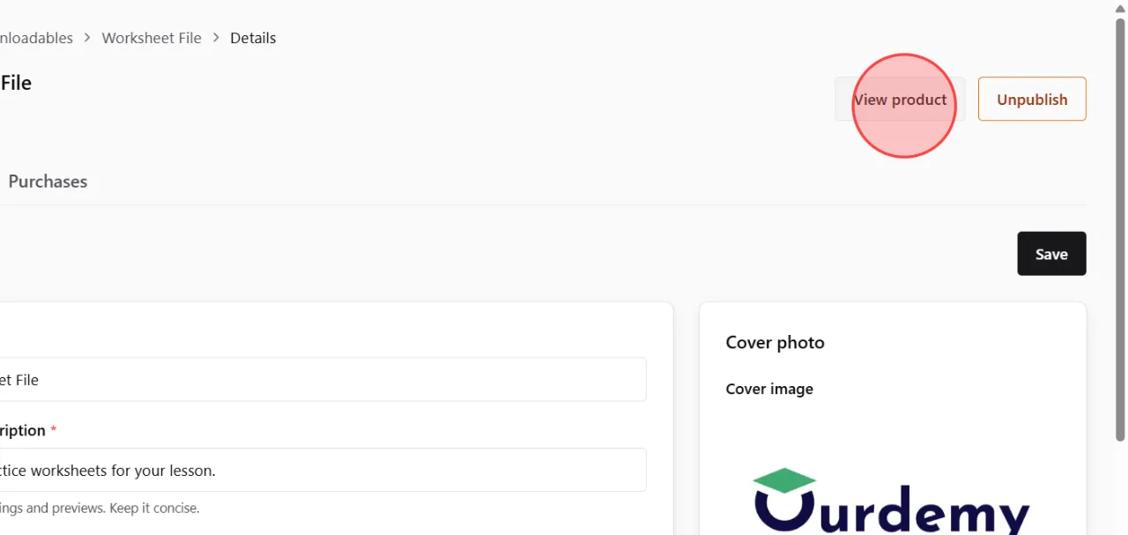Click the Cover photo heading
The height and width of the screenshot is (535, 1128).
coord(775,343)
